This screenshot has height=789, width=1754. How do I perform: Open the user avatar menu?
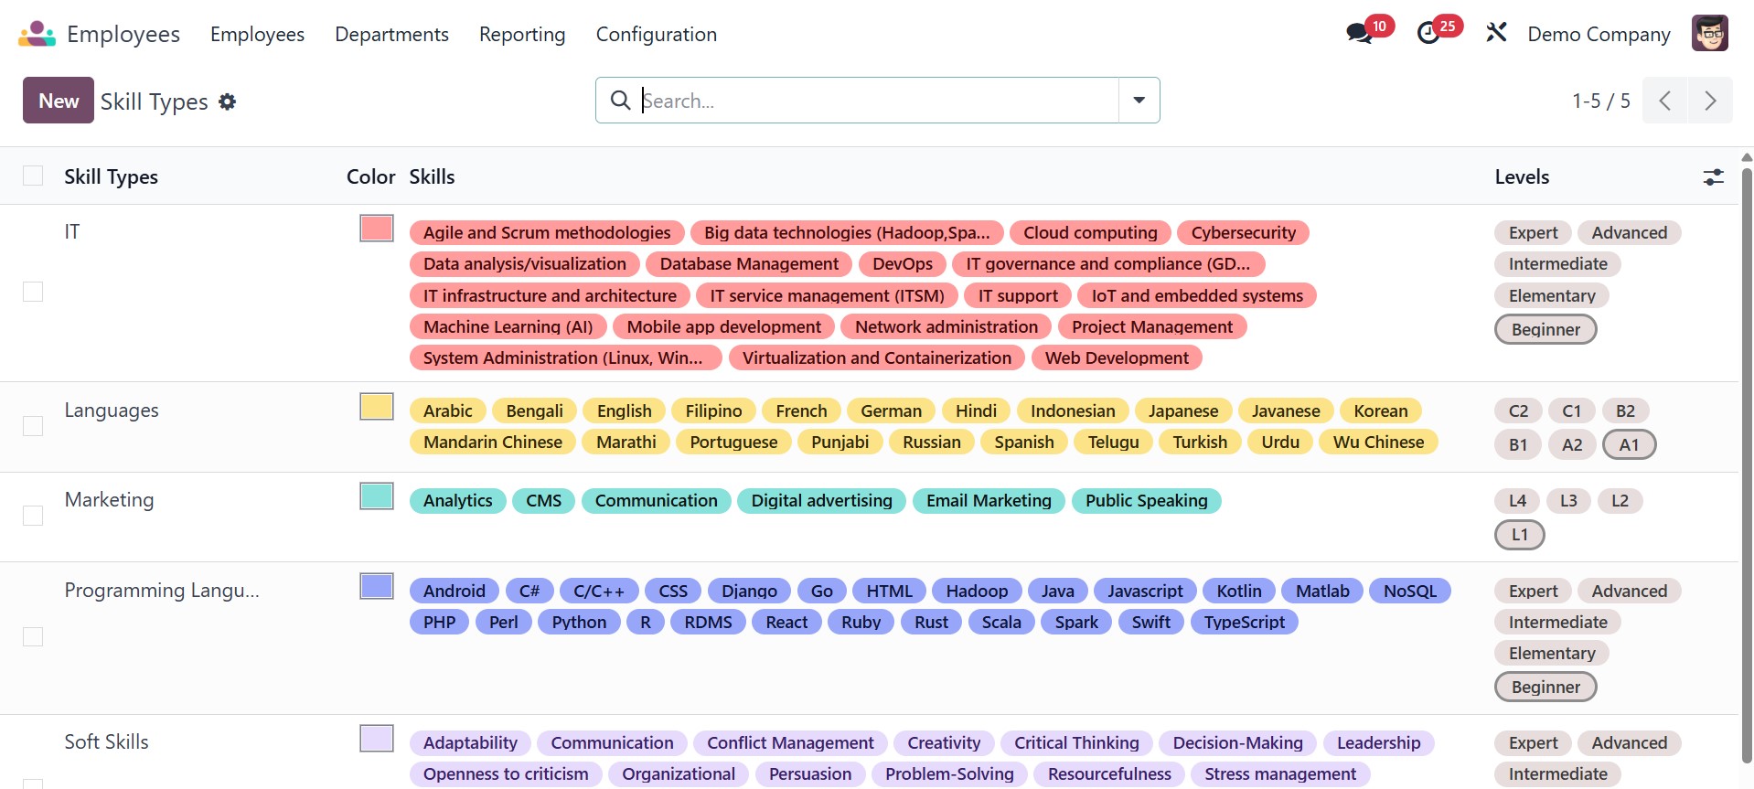pyautogui.click(x=1709, y=34)
